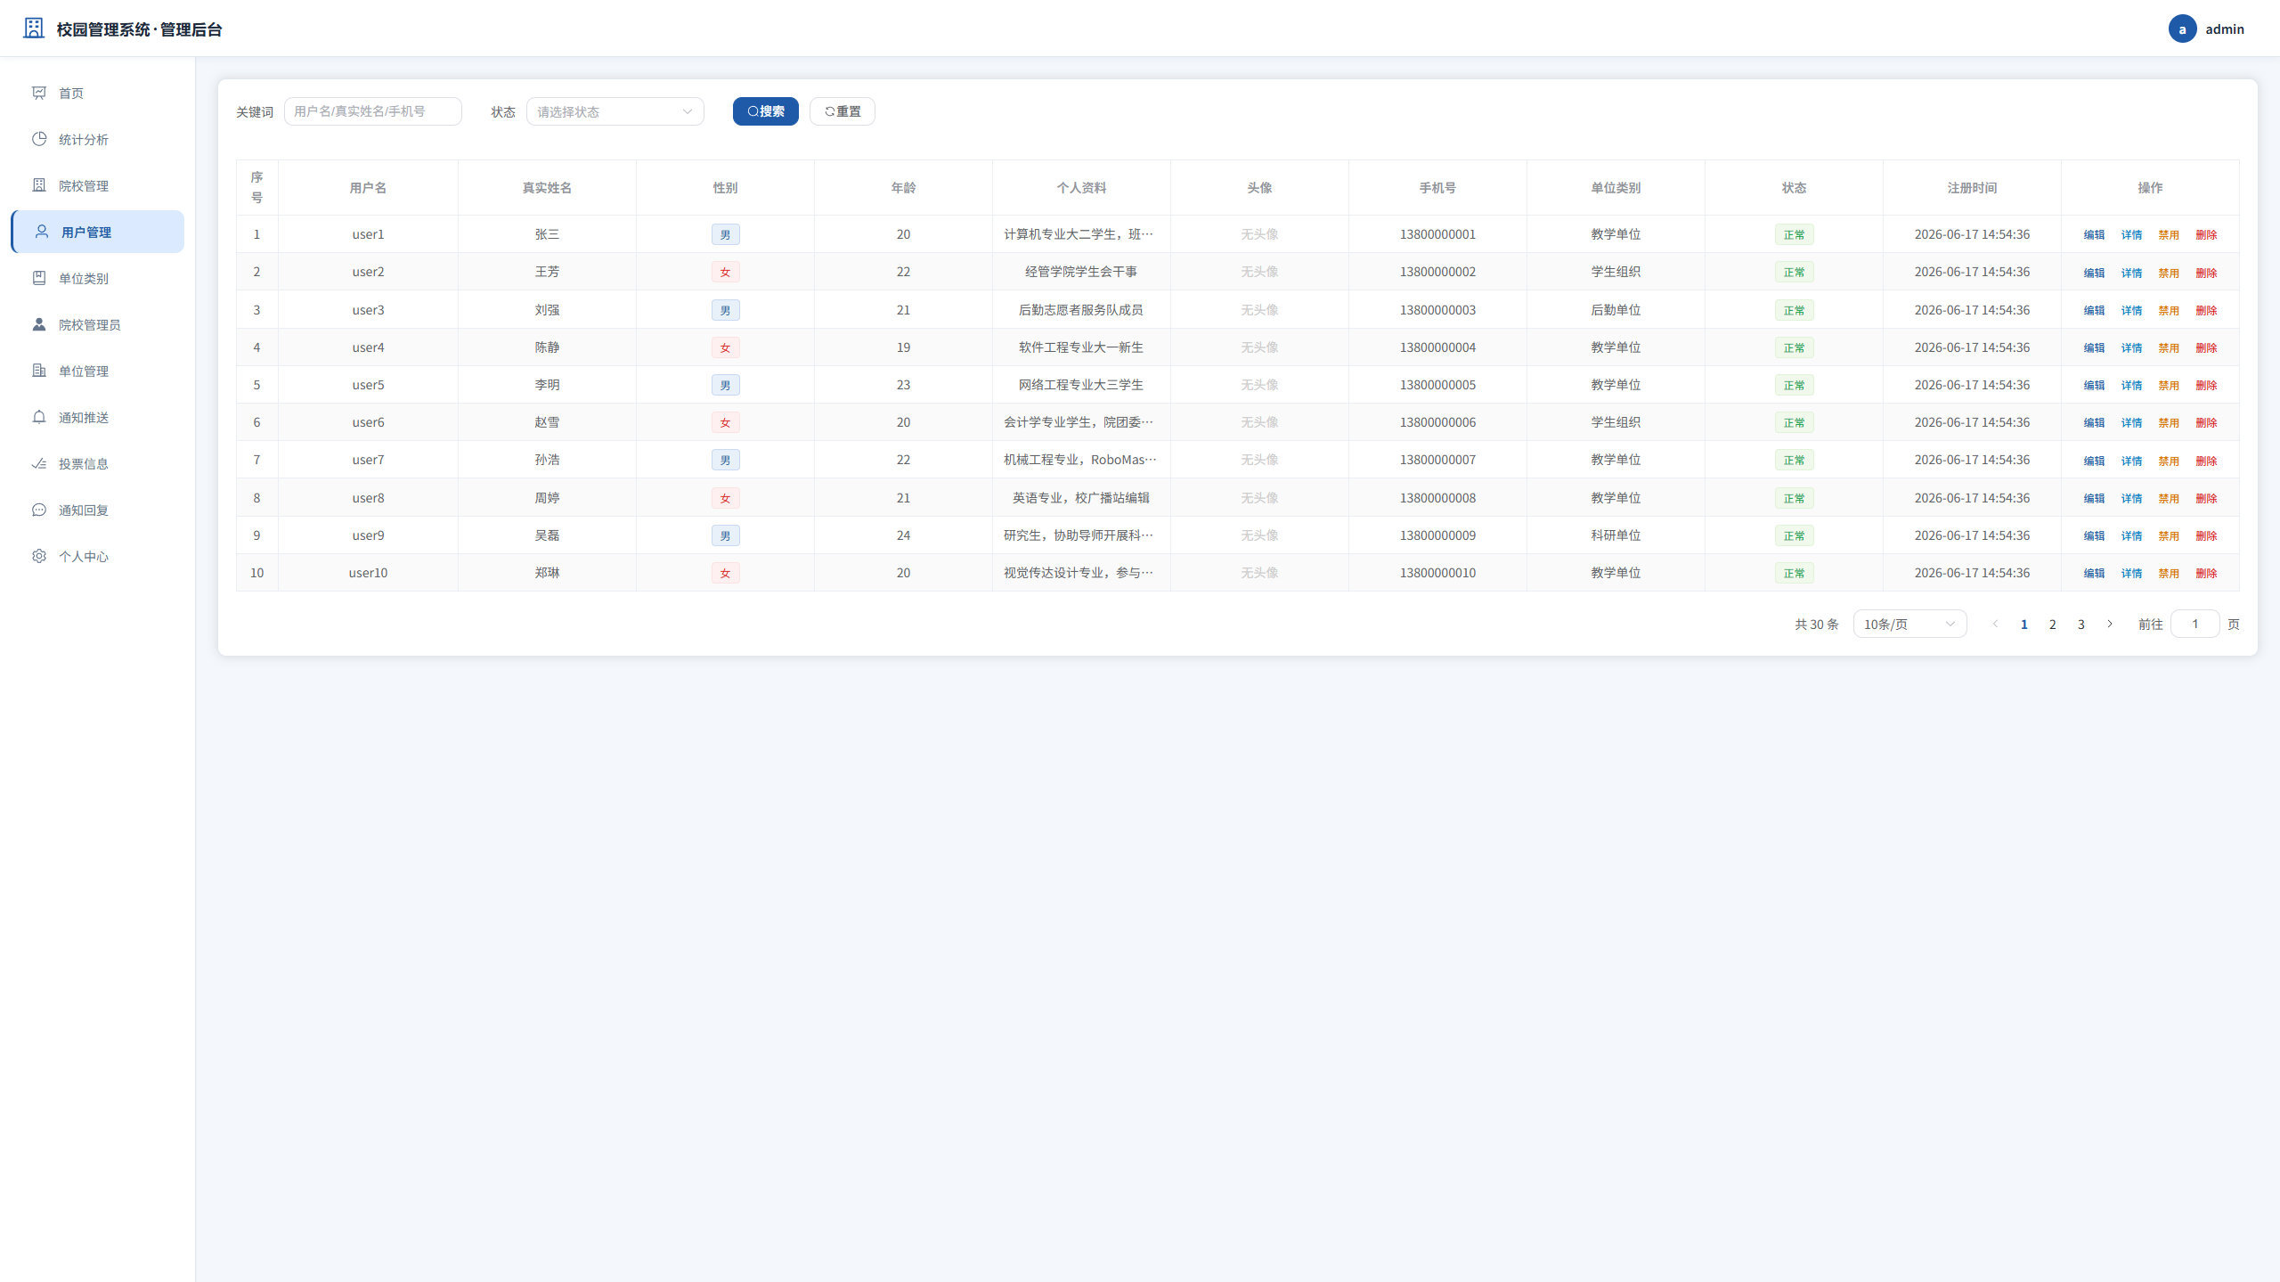Click 科研单位 in user9's row
Screen dimensions: 2280x1282
click(1616, 535)
